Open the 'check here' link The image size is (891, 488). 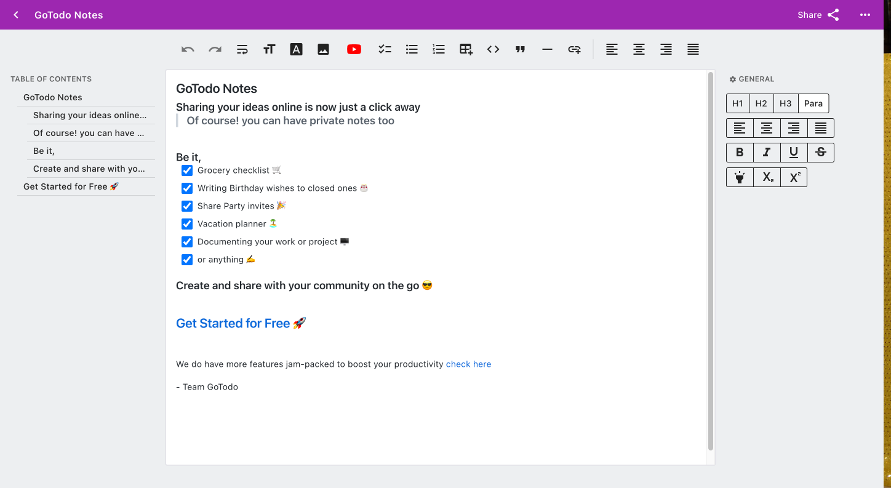click(468, 364)
